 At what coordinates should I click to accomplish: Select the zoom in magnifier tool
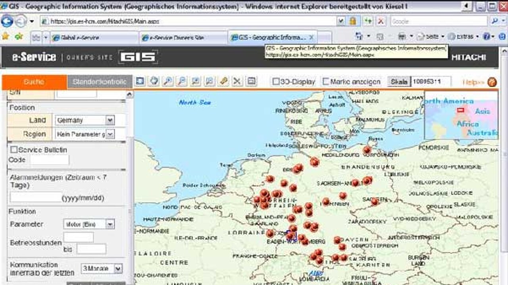point(168,82)
